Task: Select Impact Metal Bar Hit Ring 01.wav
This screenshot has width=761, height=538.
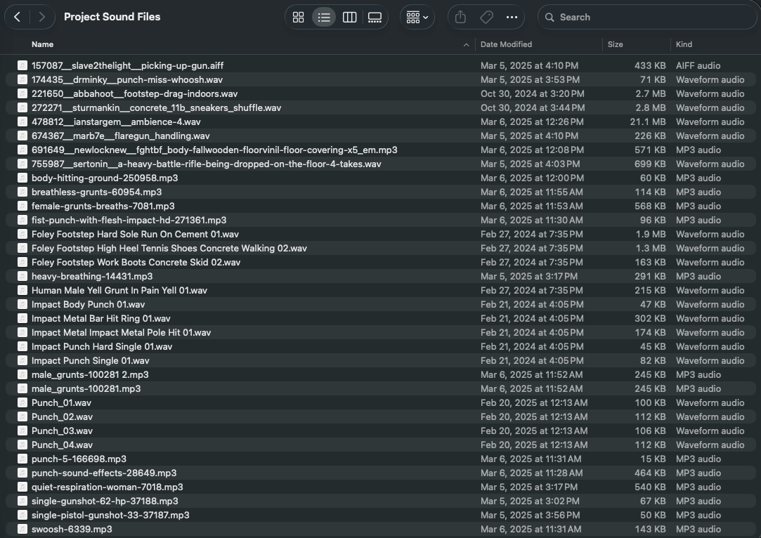Action: click(101, 319)
